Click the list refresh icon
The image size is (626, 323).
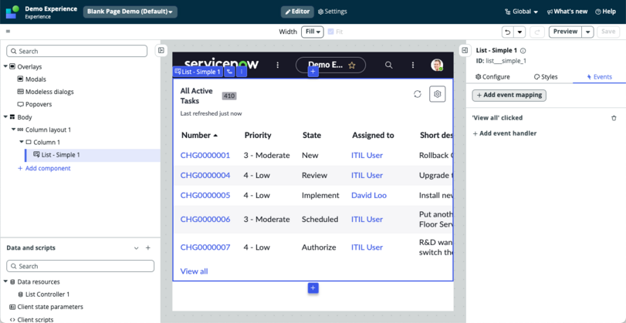click(417, 94)
